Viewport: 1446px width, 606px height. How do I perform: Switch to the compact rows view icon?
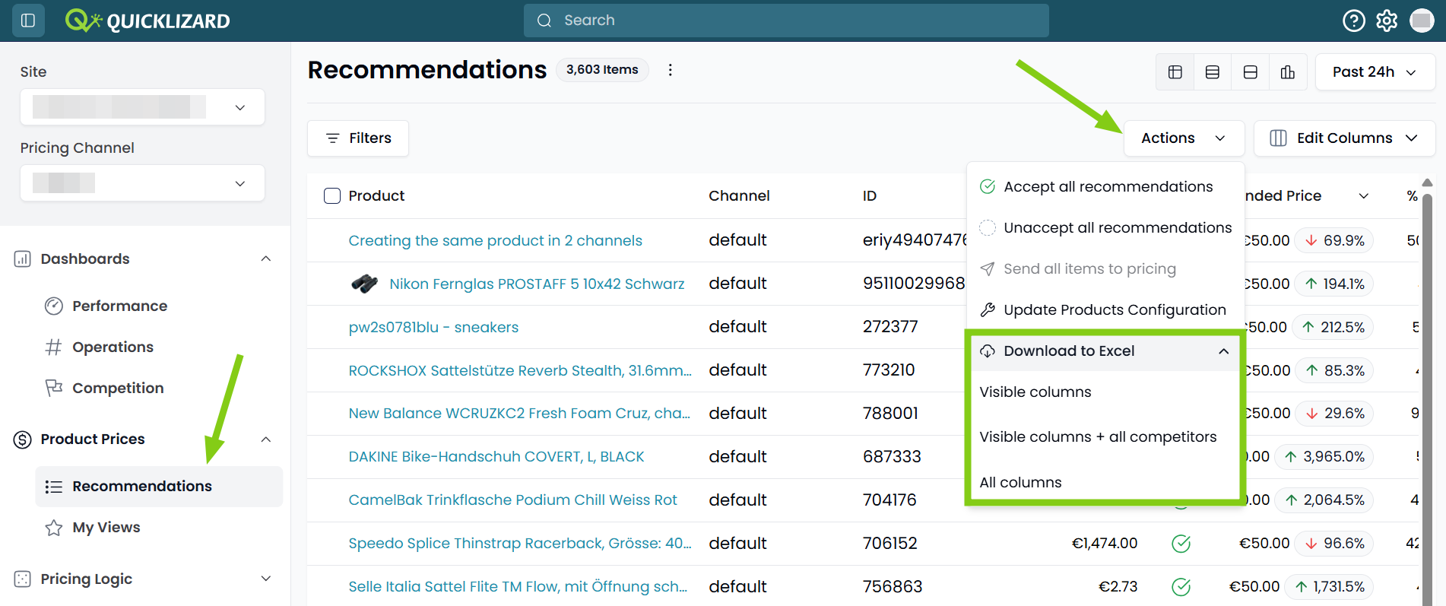pos(1213,72)
